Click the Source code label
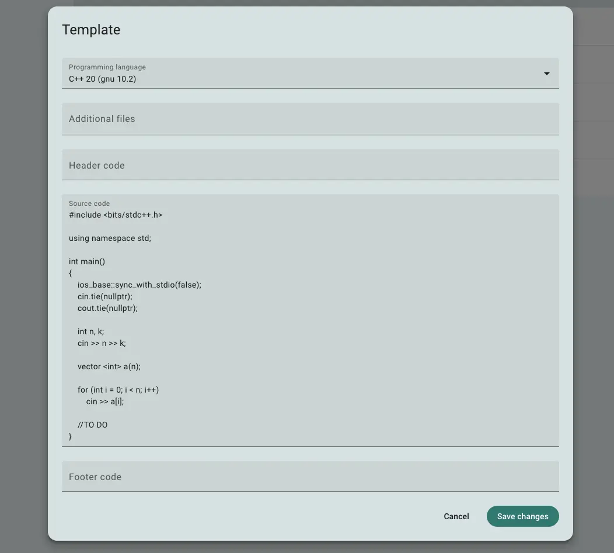Image resolution: width=614 pixels, height=553 pixels. coord(89,204)
